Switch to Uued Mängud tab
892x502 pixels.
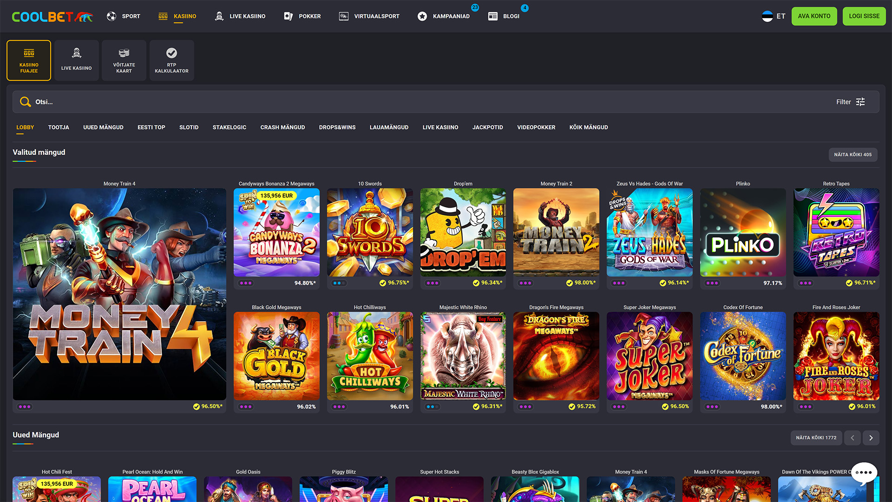click(x=103, y=127)
